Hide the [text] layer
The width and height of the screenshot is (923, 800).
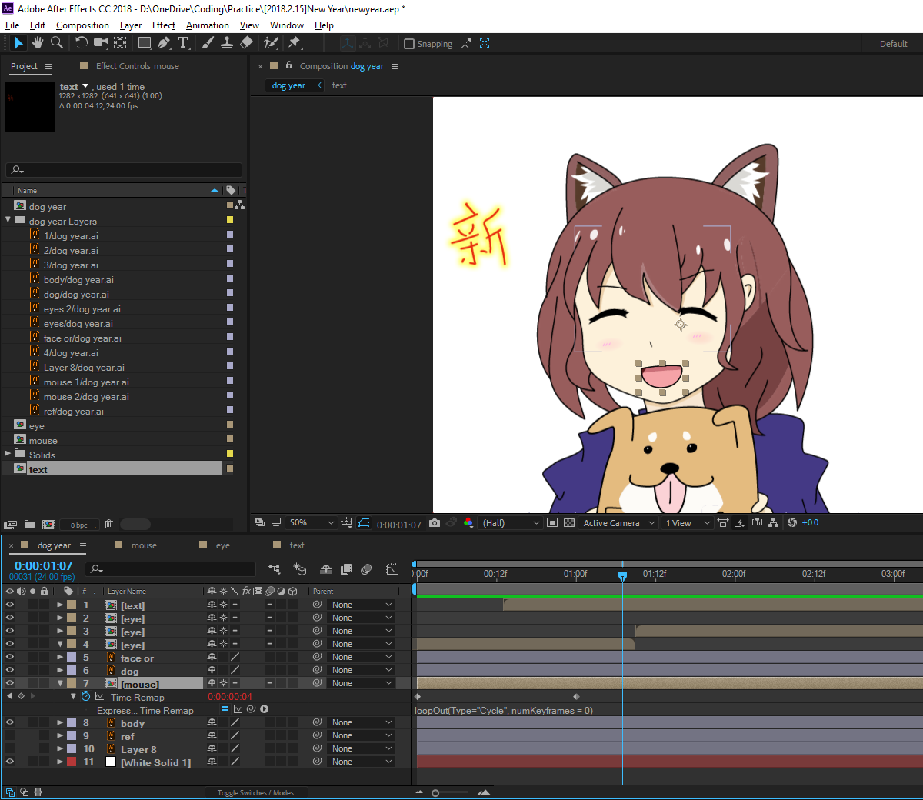pos(10,605)
